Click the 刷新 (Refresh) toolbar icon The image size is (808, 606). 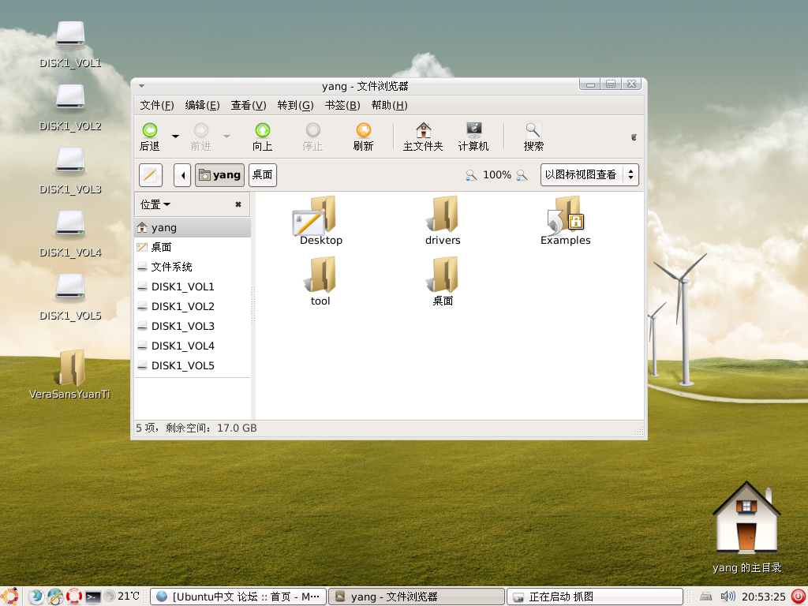point(363,137)
